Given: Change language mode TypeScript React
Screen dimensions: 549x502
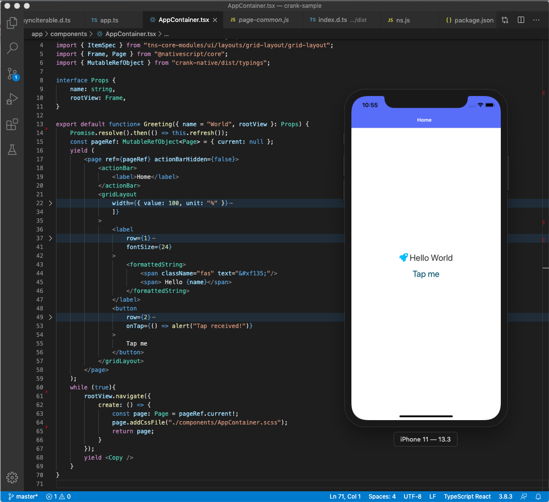Looking at the screenshot, I should tap(467, 496).
